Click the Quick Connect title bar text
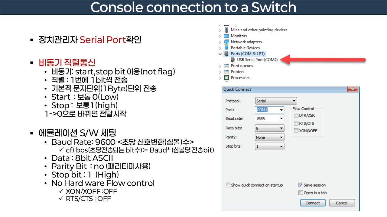 (237, 89)
